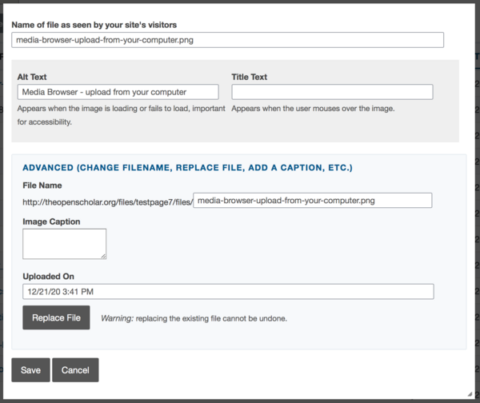Click into the Alt Text input
The image size is (480, 403).
coord(118,92)
